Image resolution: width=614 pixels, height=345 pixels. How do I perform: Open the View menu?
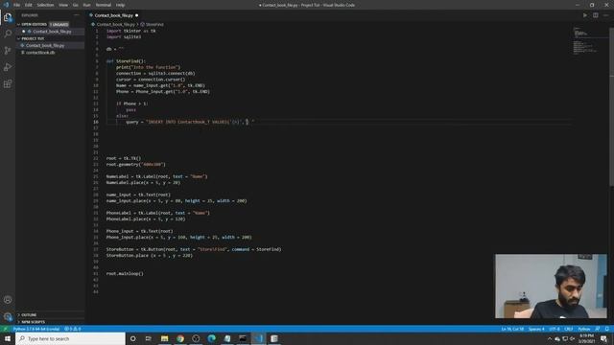(x=63, y=5)
